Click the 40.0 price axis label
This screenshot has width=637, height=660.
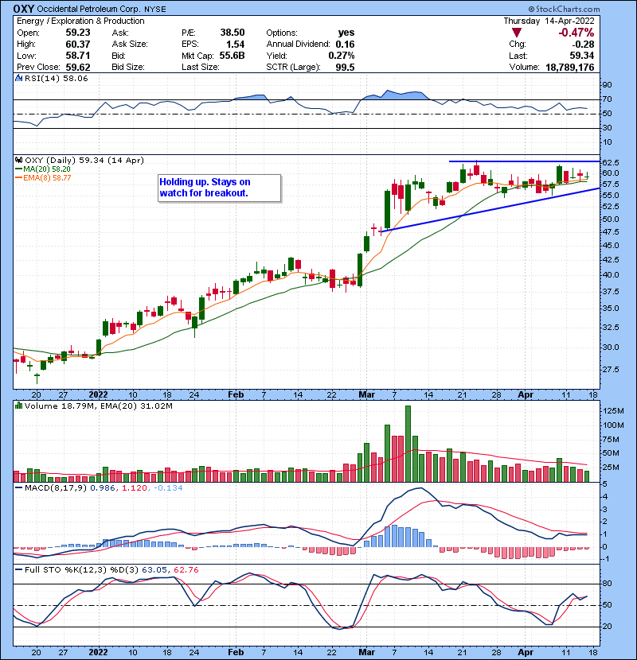click(x=611, y=275)
